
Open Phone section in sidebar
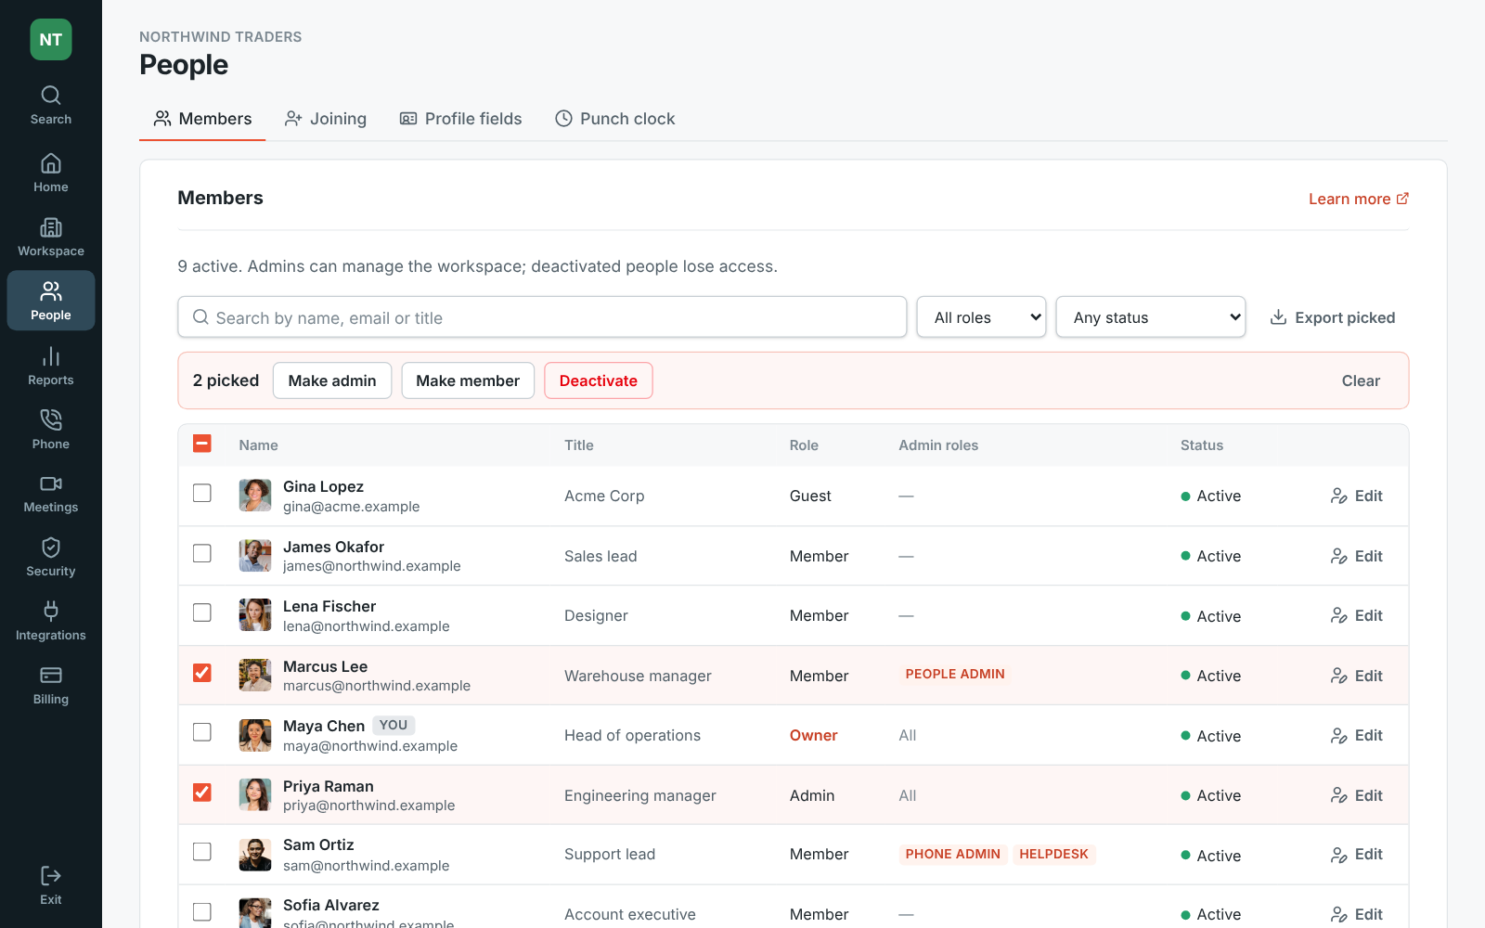click(51, 431)
